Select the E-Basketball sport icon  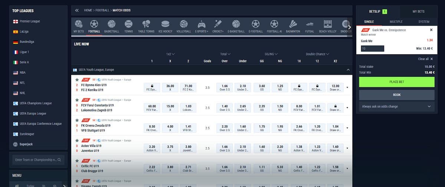click(236, 24)
